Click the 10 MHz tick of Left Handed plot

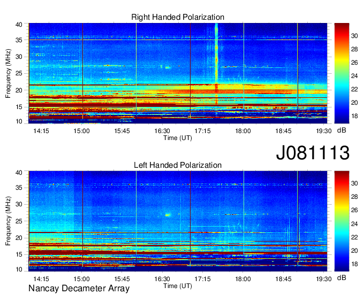click(x=19, y=269)
